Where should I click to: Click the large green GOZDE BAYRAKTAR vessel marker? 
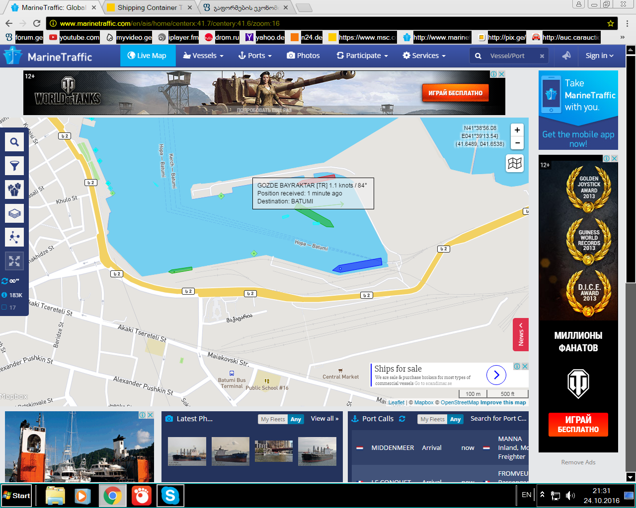(x=314, y=217)
